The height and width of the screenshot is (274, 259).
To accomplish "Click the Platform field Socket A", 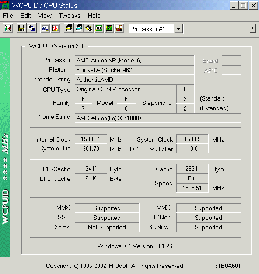I will (x=135, y=70).
